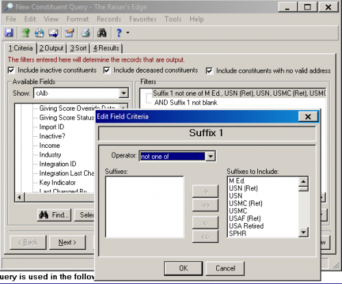Viewport: 342px width, 284px height.
Task: Click the single left arrow <- move button
Action: [205, 222]
